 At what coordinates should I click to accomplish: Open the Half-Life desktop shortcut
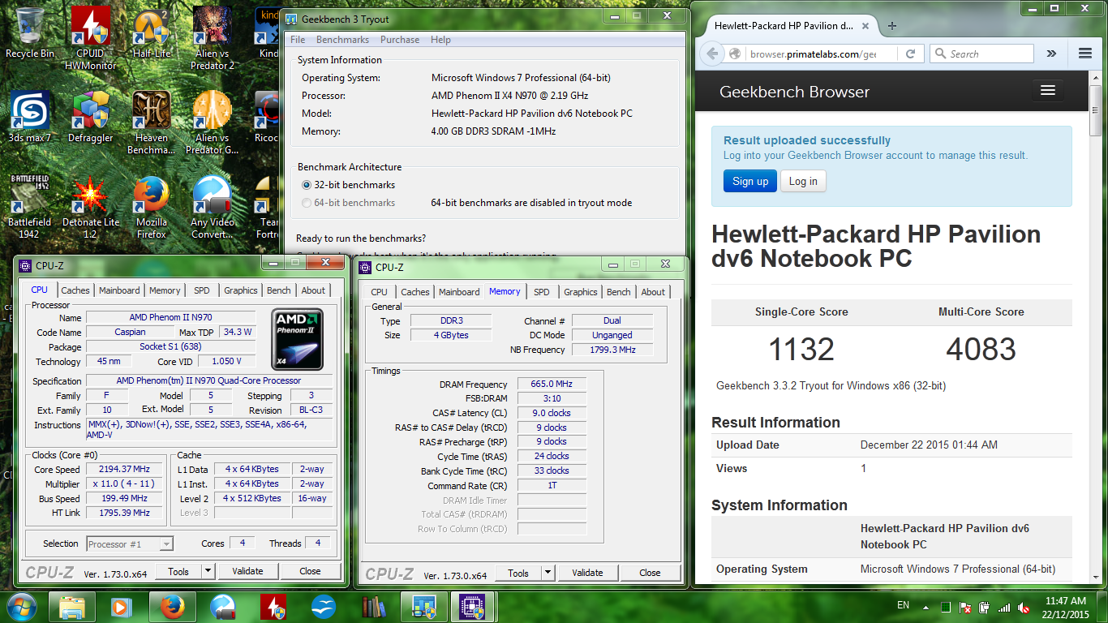[152, 33]
